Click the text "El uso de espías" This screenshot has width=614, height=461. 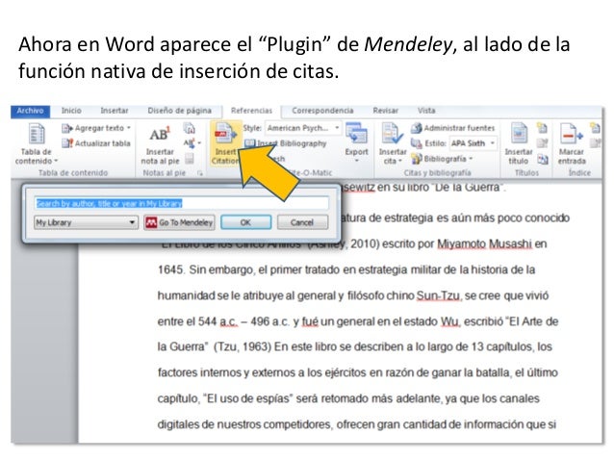pyautogui.click(x=248, y=398)
